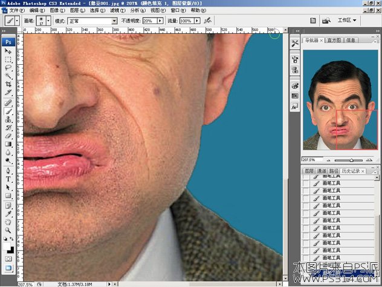Open the 图像 menu

57,10
